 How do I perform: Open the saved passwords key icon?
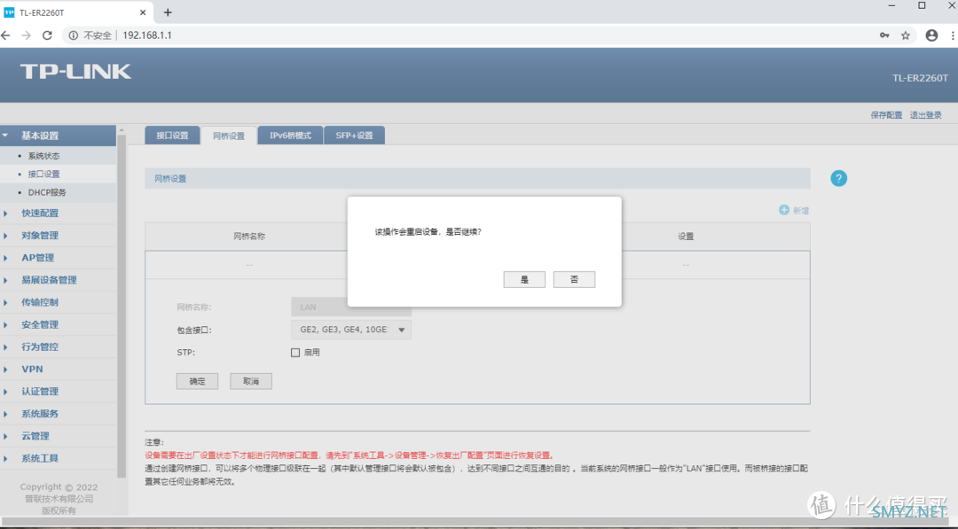884,35
